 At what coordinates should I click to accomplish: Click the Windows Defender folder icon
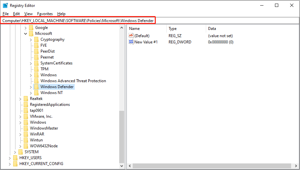(x=37, y=87)
